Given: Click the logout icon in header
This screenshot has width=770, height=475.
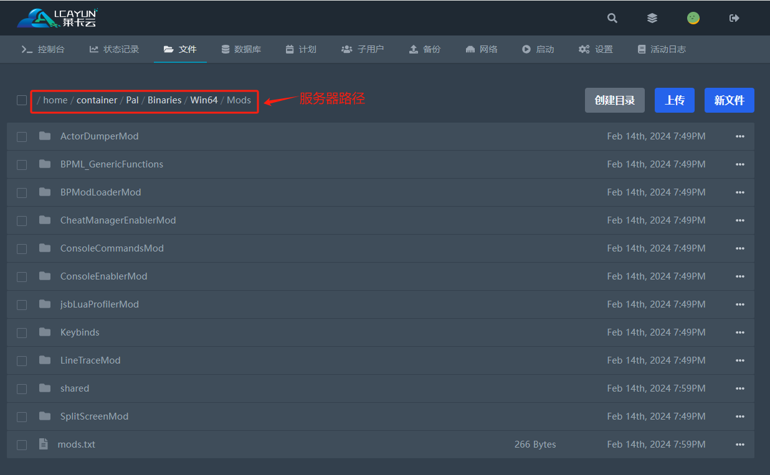Looking at the screenshot, I should point(734,18).
